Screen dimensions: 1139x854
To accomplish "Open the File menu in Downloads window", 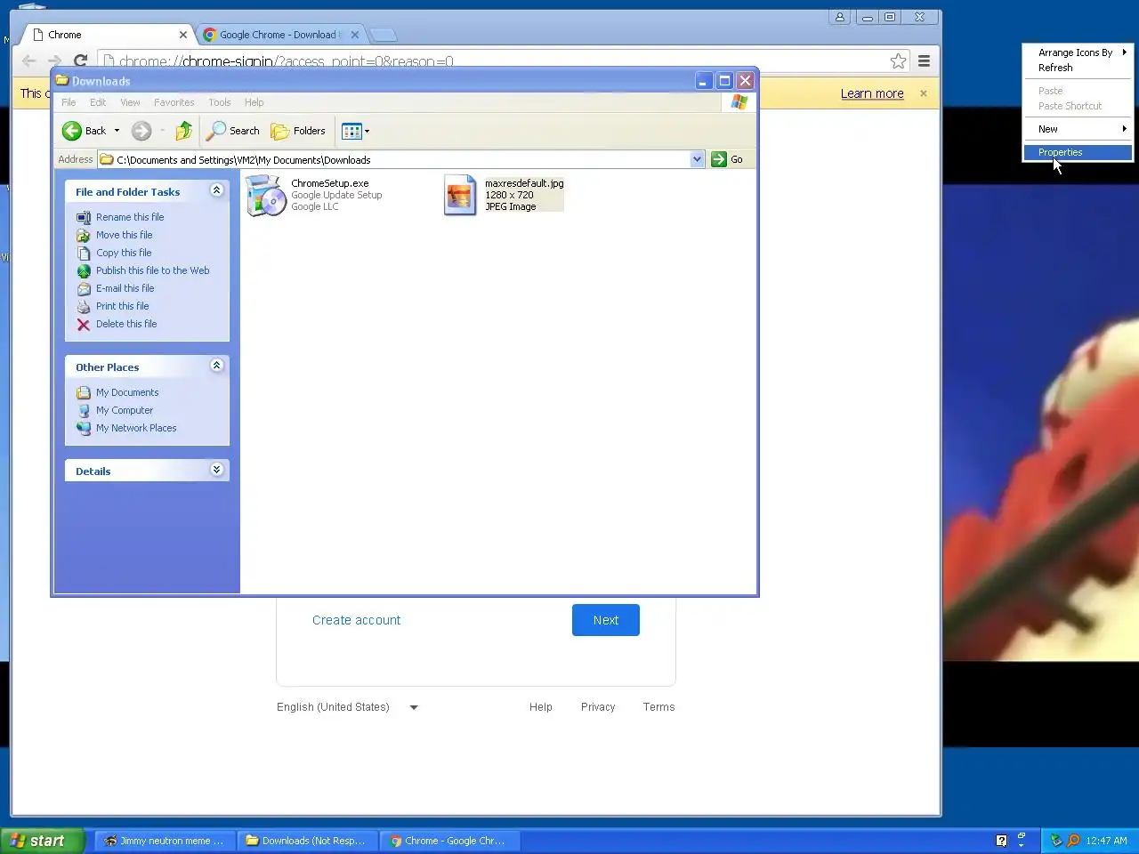I will click(69, 102).
